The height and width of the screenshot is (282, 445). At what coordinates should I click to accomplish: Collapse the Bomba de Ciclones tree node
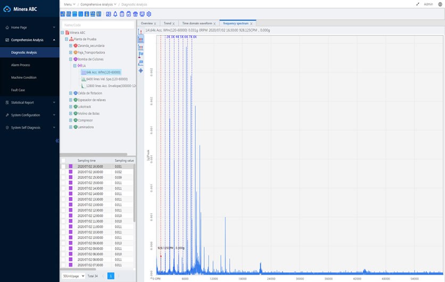tap(71, 59)
